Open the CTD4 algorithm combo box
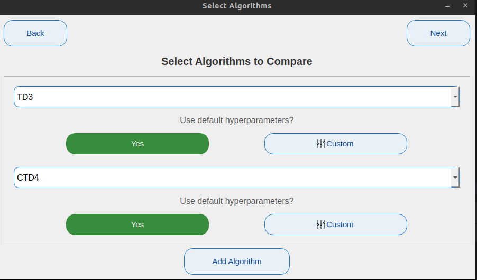The width and height of the screenshot is (477, 280). [232, 178]
